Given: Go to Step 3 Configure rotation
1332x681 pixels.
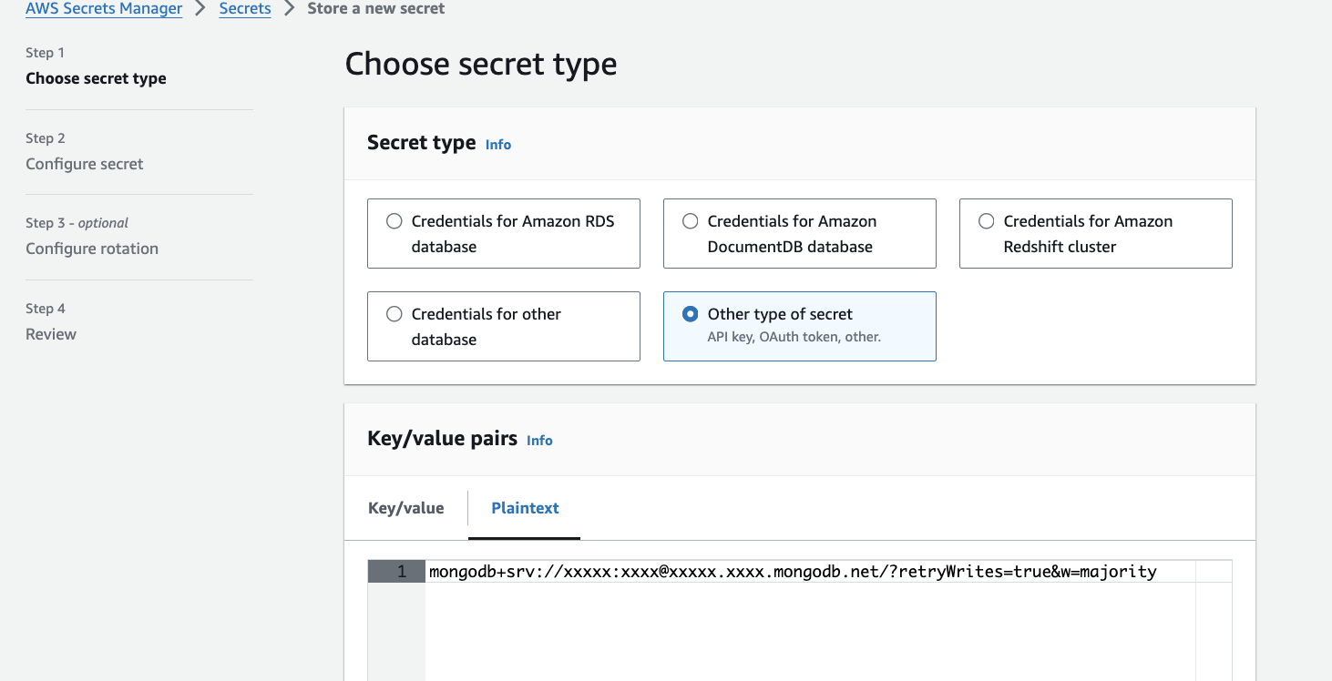Looking at the screenshot, I should [x=92, y=249].
